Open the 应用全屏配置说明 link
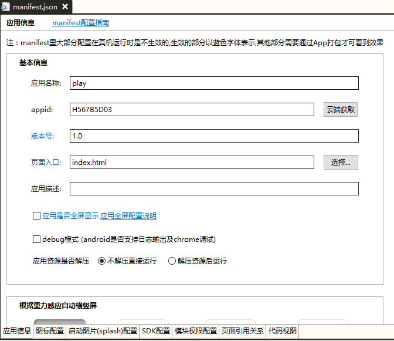 click(x=128, y=216)
